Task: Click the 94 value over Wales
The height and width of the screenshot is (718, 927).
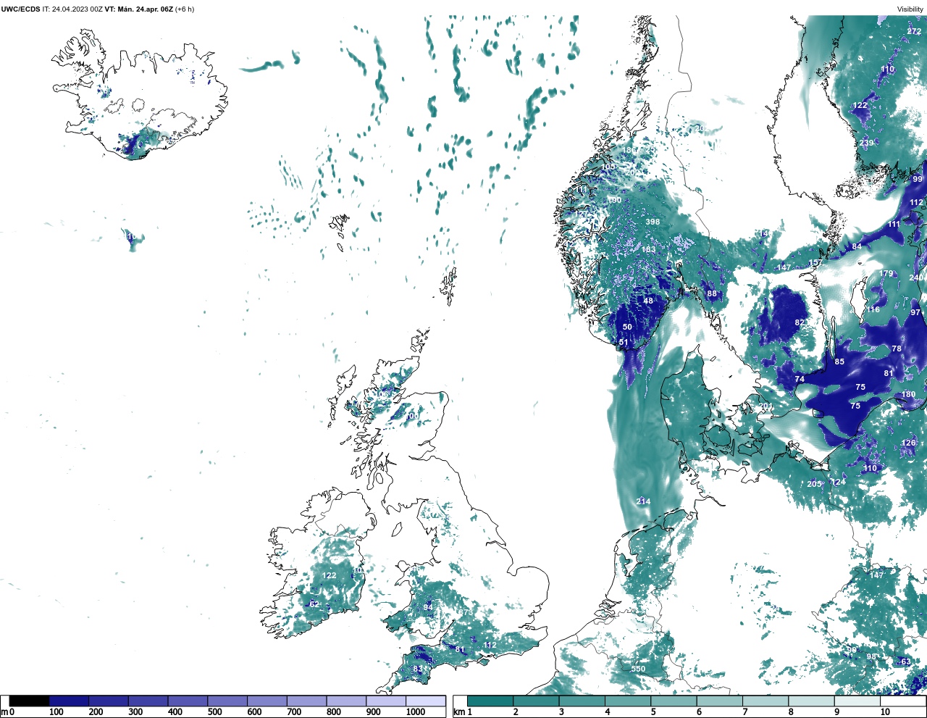Action: click(428, 607)
